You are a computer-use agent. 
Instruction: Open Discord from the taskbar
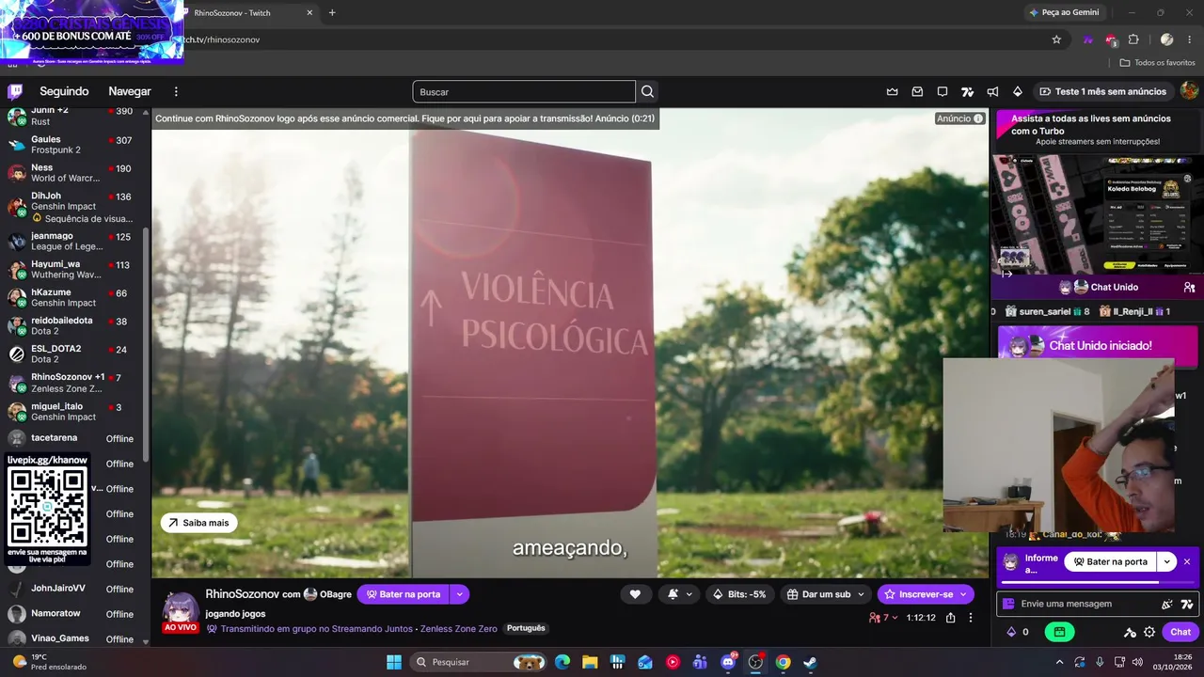[x=728, y=662]
